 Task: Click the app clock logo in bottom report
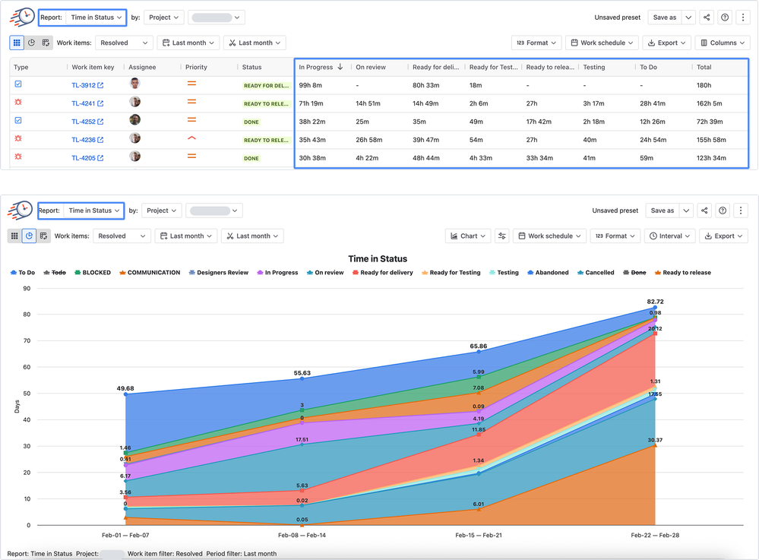pyautogui.click(x=20, y=210)
